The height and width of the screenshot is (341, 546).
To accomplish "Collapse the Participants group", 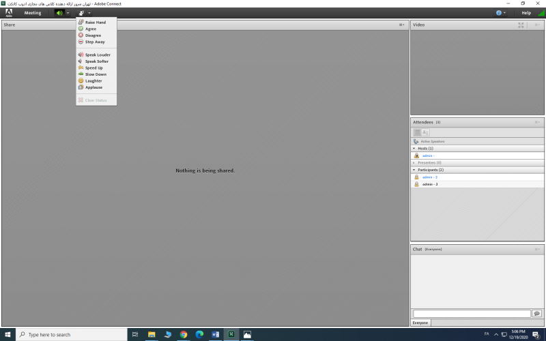I will (414, 170).
